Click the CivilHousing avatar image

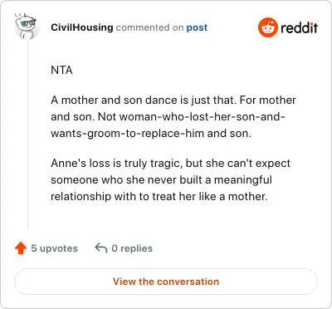coord(26,26)
